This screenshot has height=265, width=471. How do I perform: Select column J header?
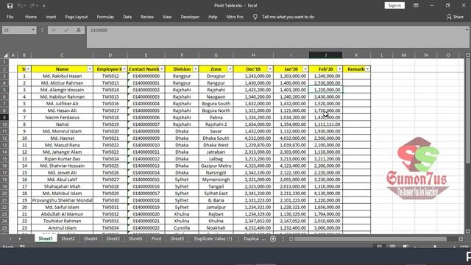click(x=325, y=55)
